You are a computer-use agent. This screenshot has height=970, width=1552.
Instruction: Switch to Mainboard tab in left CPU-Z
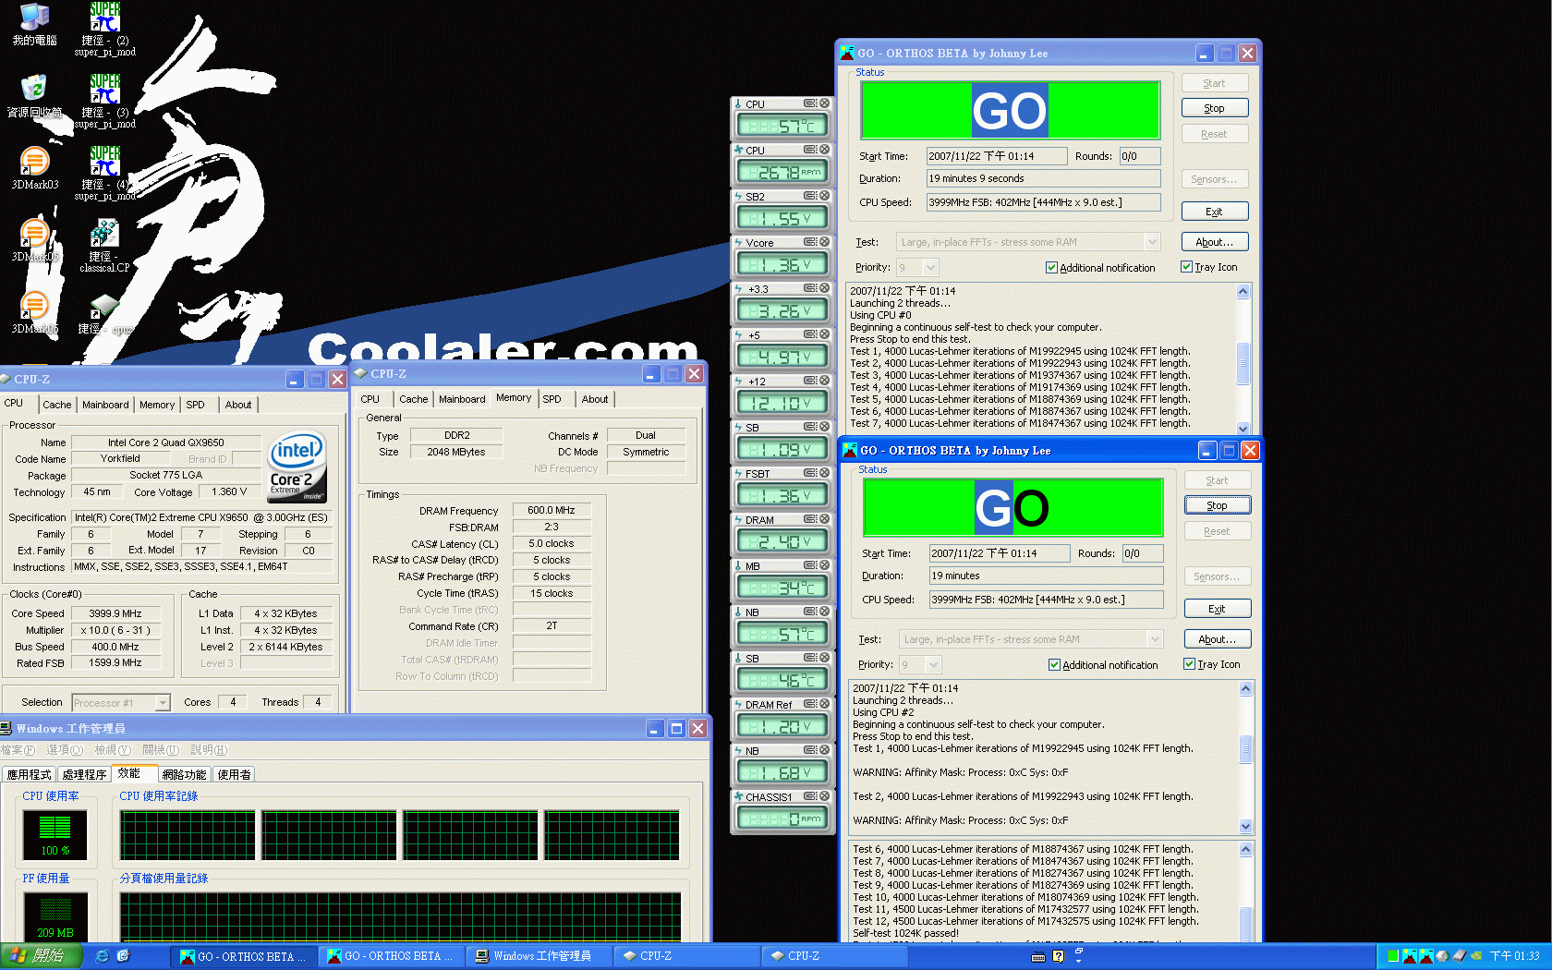pyautogui.click(x=105, y=405)
